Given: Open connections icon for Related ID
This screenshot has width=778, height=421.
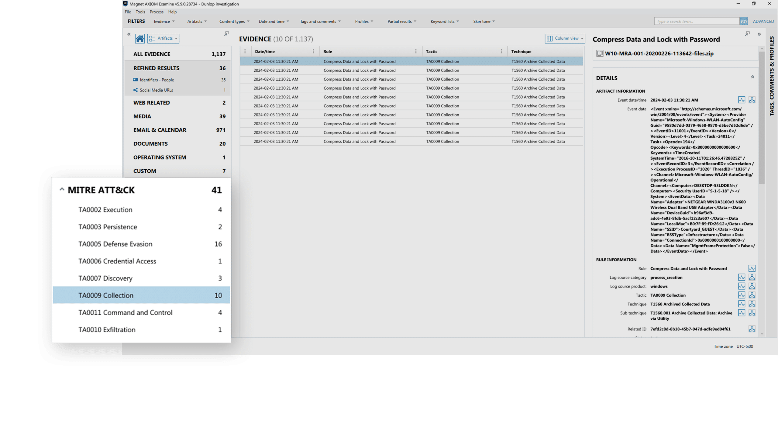Looking at the screenshot, I should (752, 329).
